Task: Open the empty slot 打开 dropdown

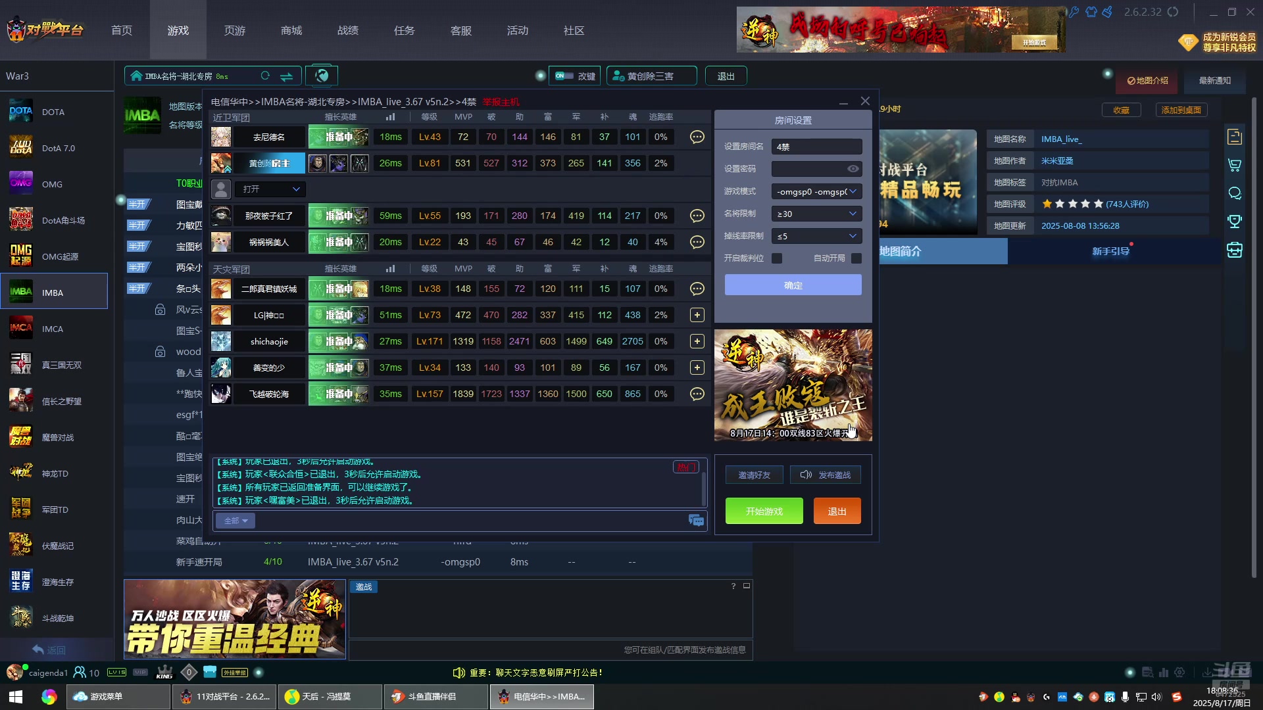Action: coord(270,189)
